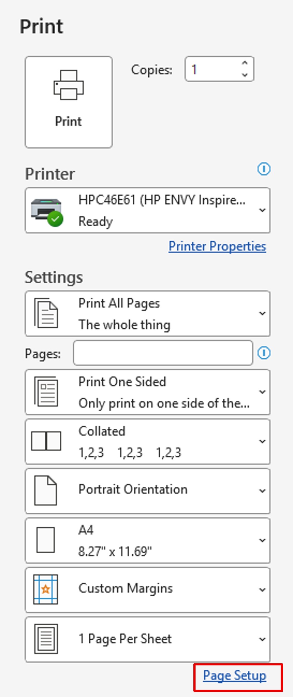Open the 1 Page Per Sheet dropdown
Screen dimensions: 293x697
tap(148, 639)
